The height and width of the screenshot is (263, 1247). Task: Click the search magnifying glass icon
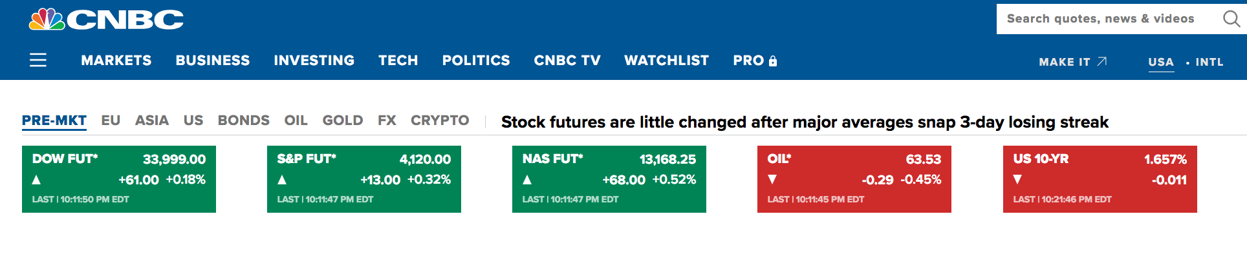pyautogui.click(x=1231, y=19)
